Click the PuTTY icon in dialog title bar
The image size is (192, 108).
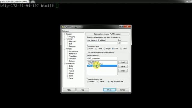[x=63, y=27]
